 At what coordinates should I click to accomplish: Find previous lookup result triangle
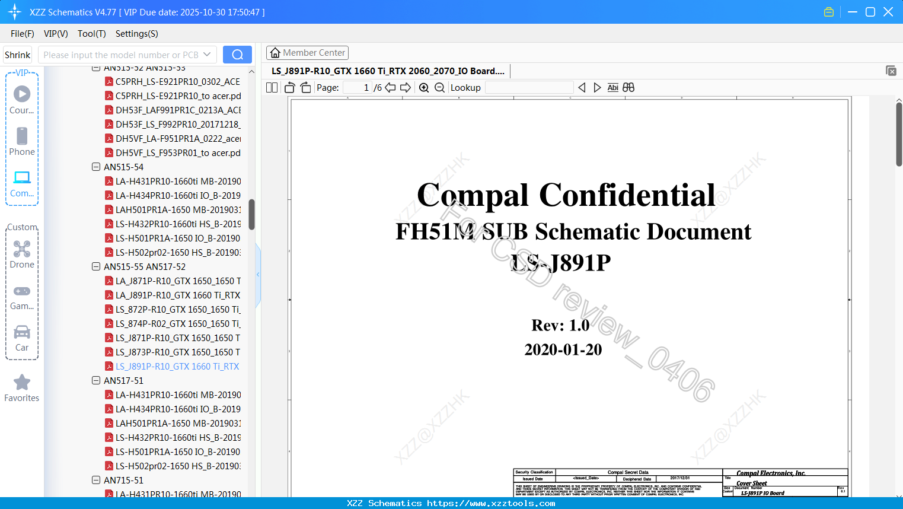point(582,88)
